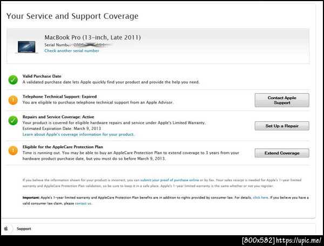This screenshot has width=324, height=246.
Task: Click the Set Up a Repair button
Action: pos(282,126)
